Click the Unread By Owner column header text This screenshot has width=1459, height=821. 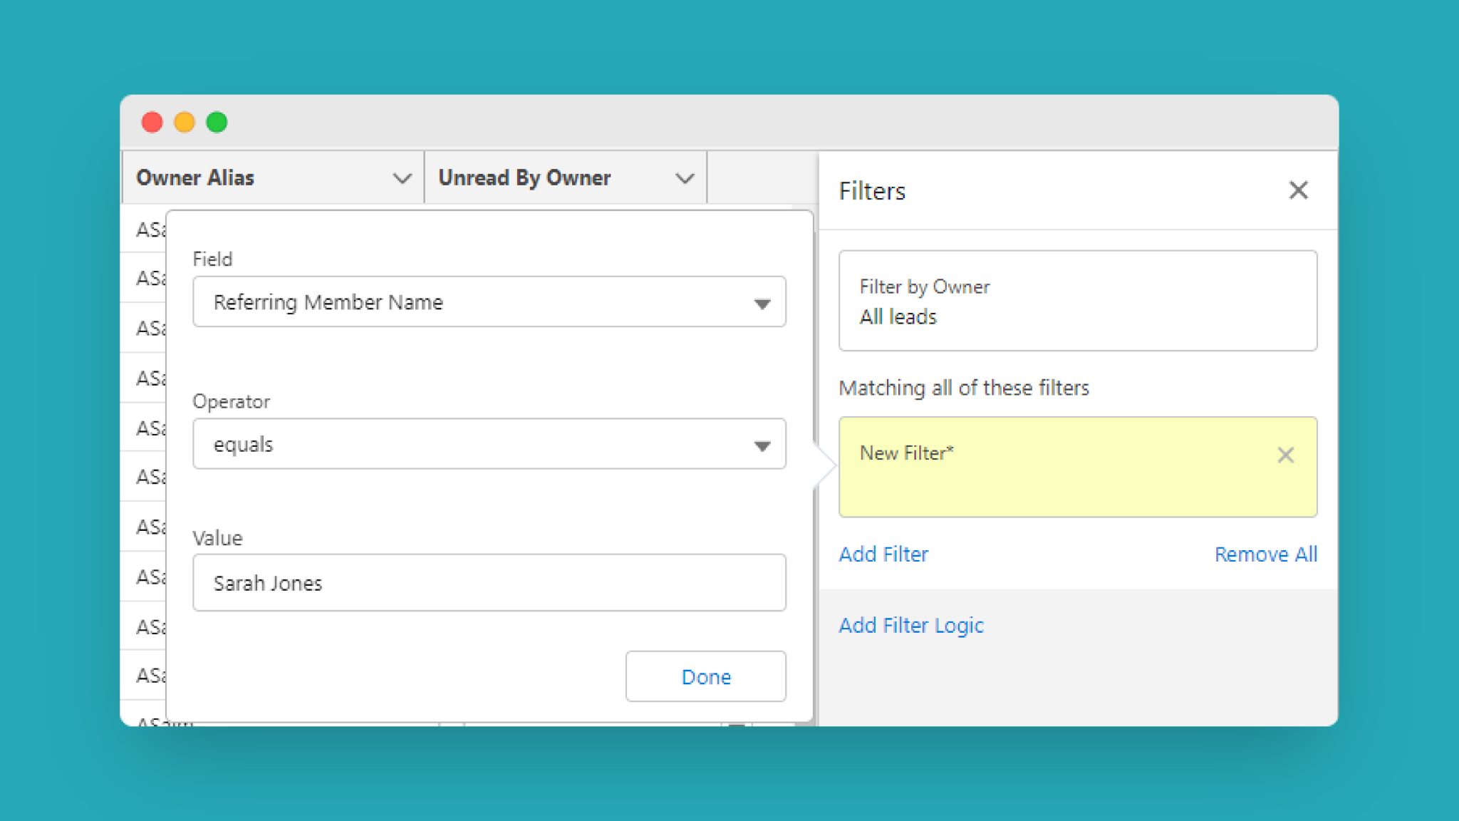(x=524, y=177)
